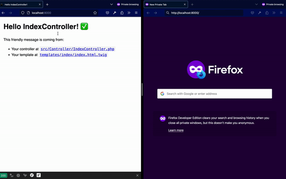
Task: Show more tools chevrons in right window toolbar
Action: tap(274, 13)
